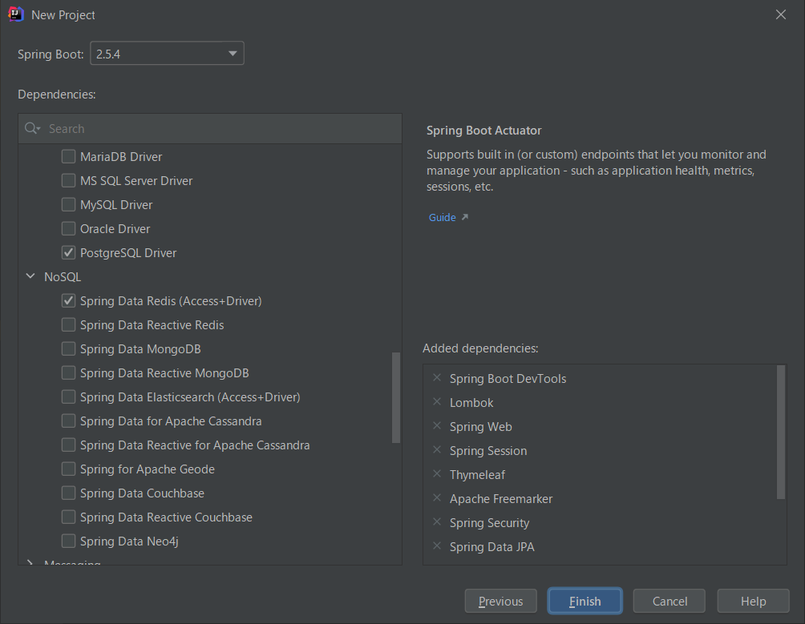The height and width of the screenshot is (624, 805).
Task: Check Spring Data Couchbase checkbox
Action: (x=68, y=493)
